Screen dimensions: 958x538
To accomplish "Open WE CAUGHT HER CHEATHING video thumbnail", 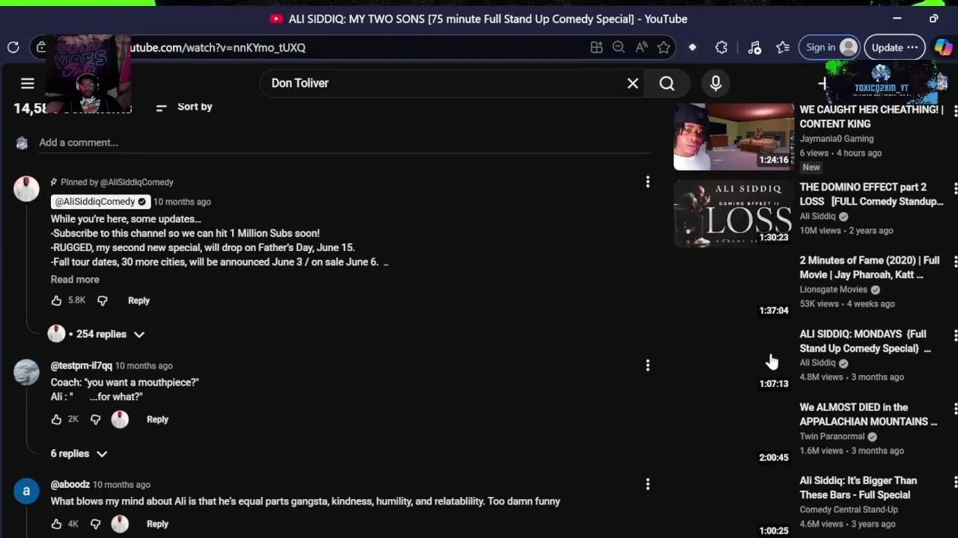I will pos(733,137).
